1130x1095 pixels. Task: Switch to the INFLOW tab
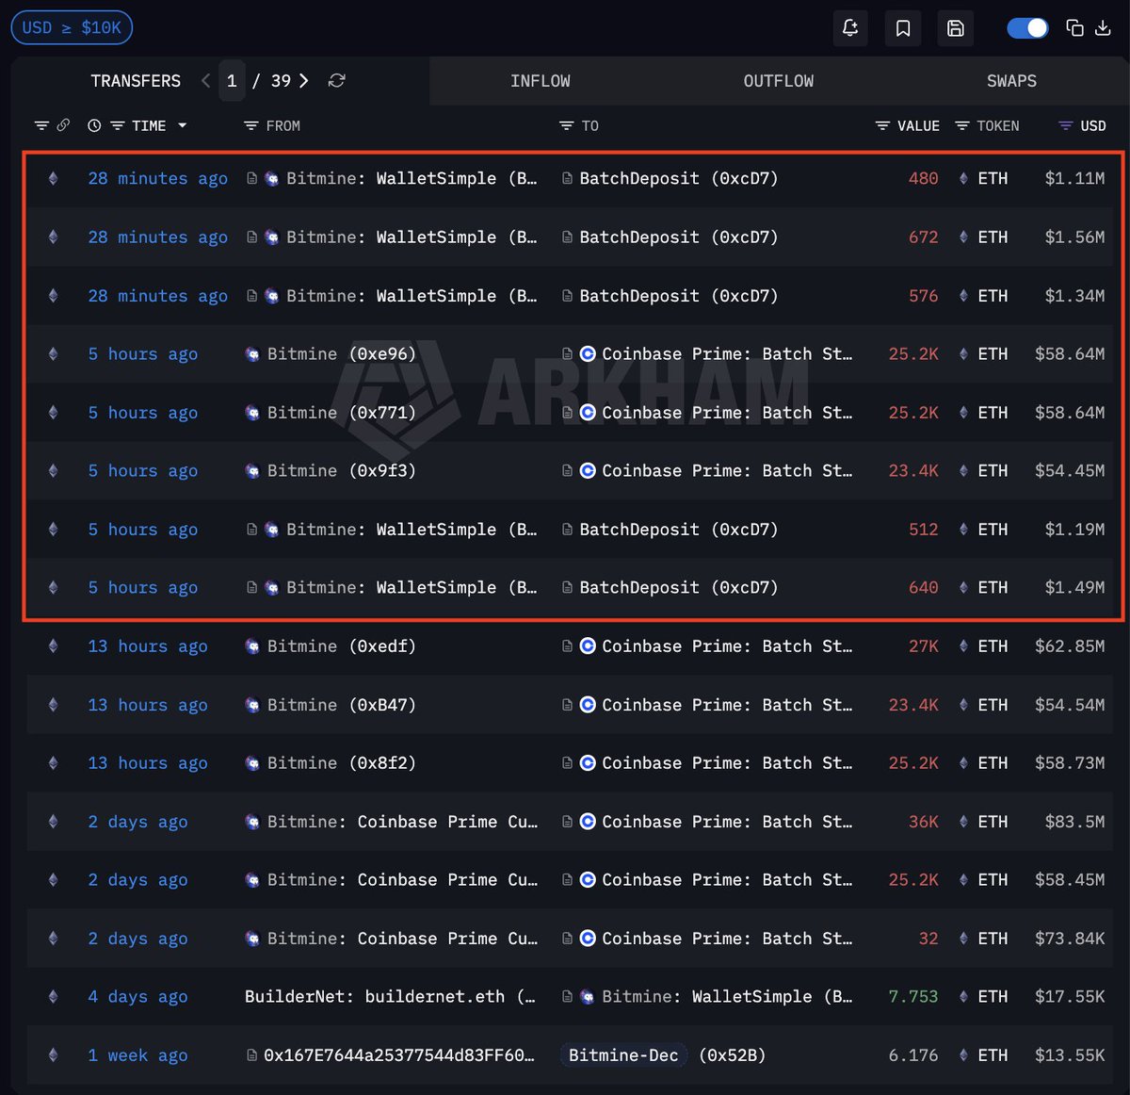click(540, 81)
